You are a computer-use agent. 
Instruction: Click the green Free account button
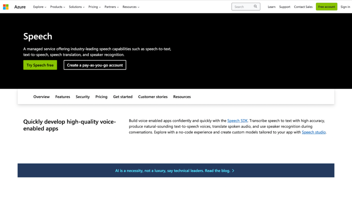[327, 7]
